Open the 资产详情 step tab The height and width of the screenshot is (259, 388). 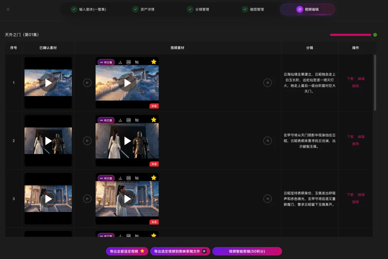(x=143, y=9)
